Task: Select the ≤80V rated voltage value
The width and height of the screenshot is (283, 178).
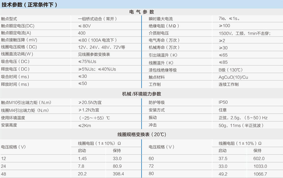Action: (x=83, y=26)
